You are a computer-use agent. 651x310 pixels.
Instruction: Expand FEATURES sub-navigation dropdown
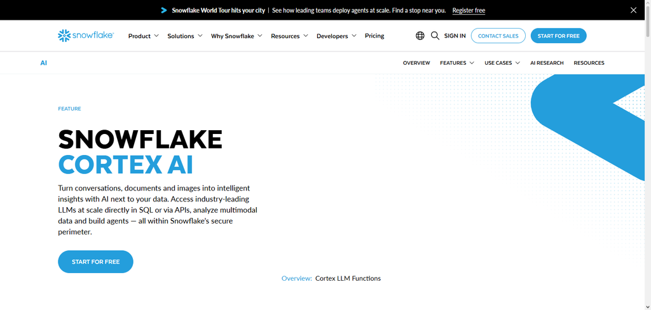click(457, 63)
